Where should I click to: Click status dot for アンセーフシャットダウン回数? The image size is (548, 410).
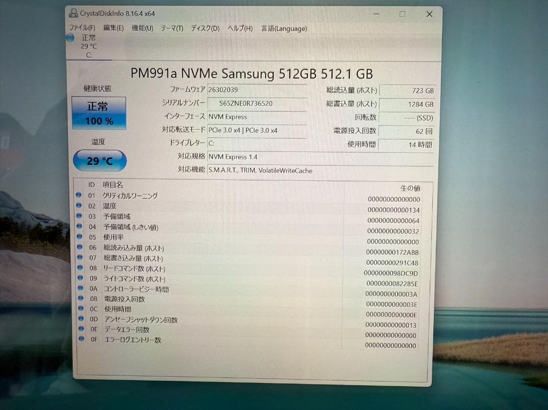click(x=80, y=319)
